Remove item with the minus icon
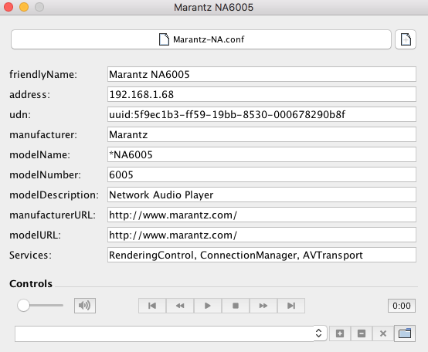428x352 pixels. pyautogui.click(x=362, y=333)
